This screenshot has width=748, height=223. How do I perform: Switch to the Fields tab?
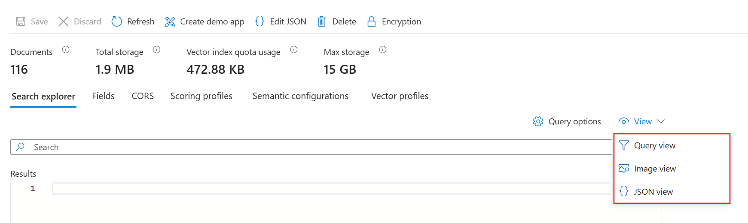103,96
